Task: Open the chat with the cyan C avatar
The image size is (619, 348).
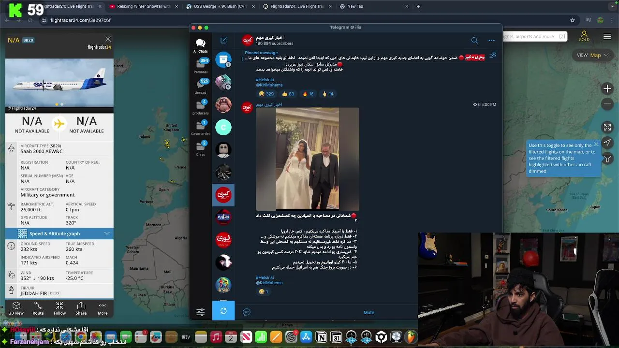Action: 223,127
